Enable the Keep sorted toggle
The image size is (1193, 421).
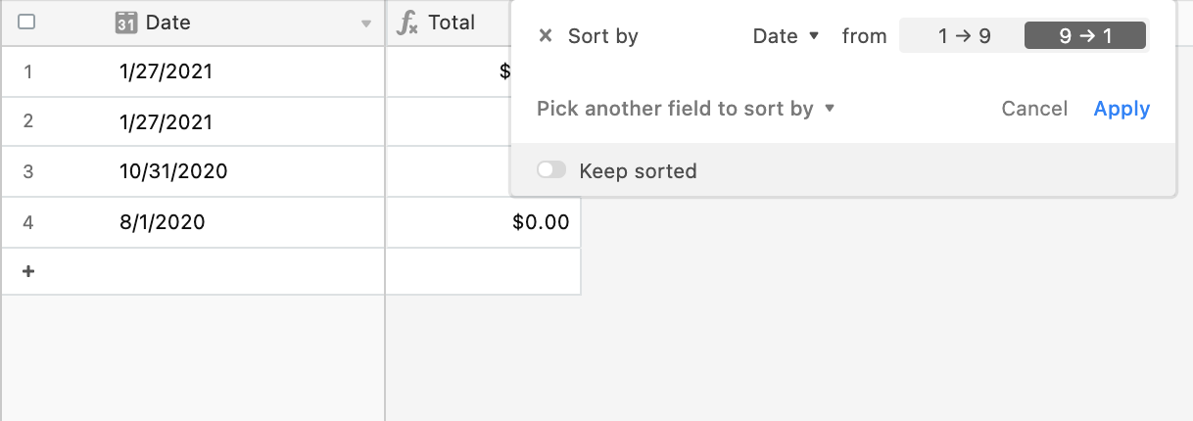[551, 170]
